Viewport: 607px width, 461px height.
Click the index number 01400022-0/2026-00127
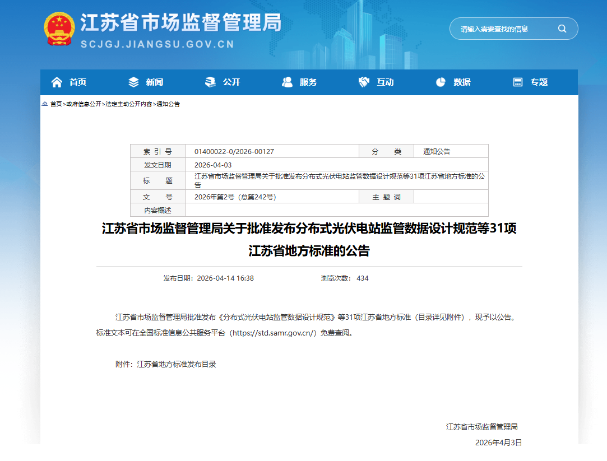(234, 152)
